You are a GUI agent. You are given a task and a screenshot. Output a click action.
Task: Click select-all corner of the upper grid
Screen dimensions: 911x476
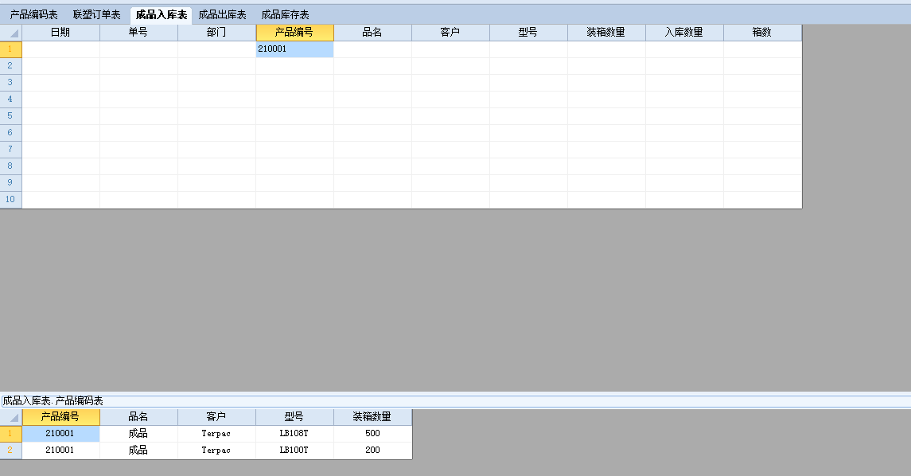point(11,33)
